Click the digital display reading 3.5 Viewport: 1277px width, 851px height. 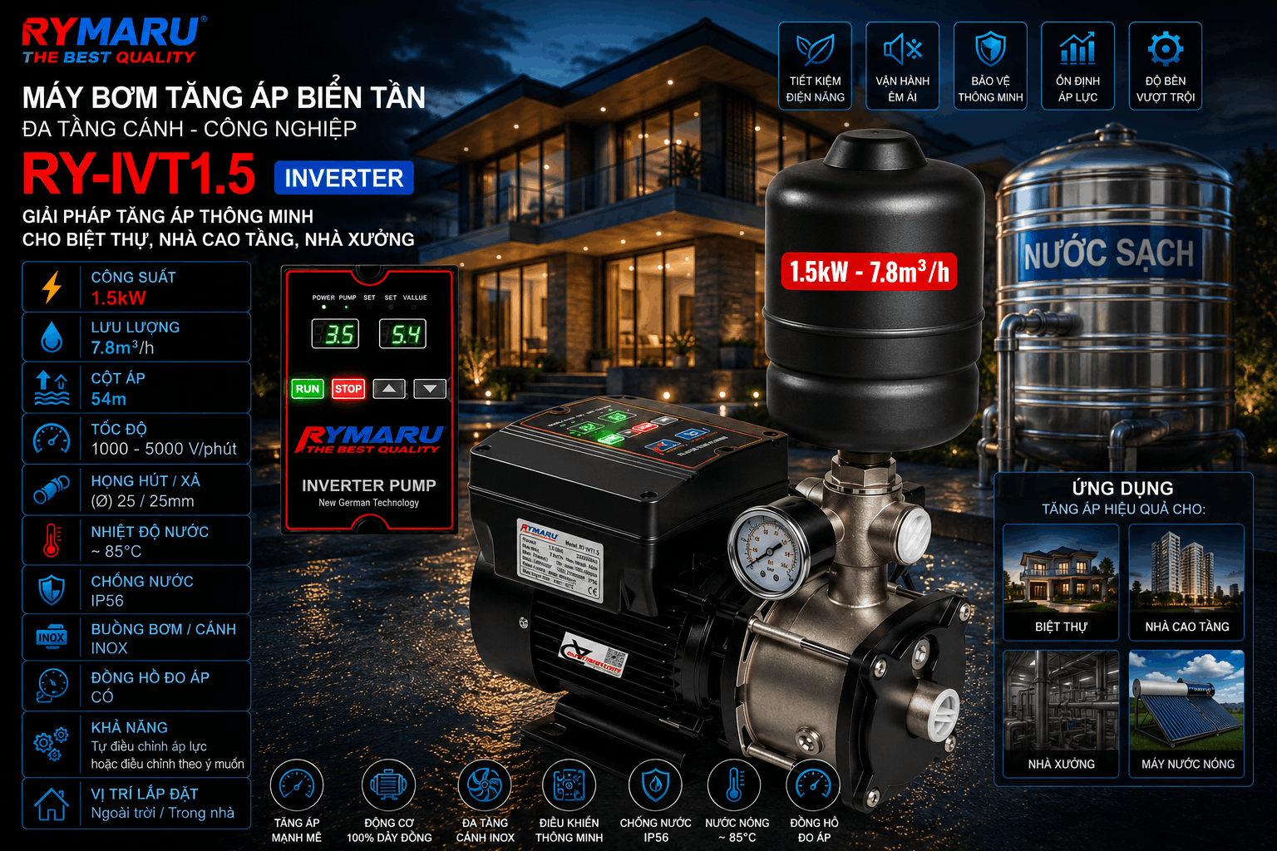(x=336, y=334)
